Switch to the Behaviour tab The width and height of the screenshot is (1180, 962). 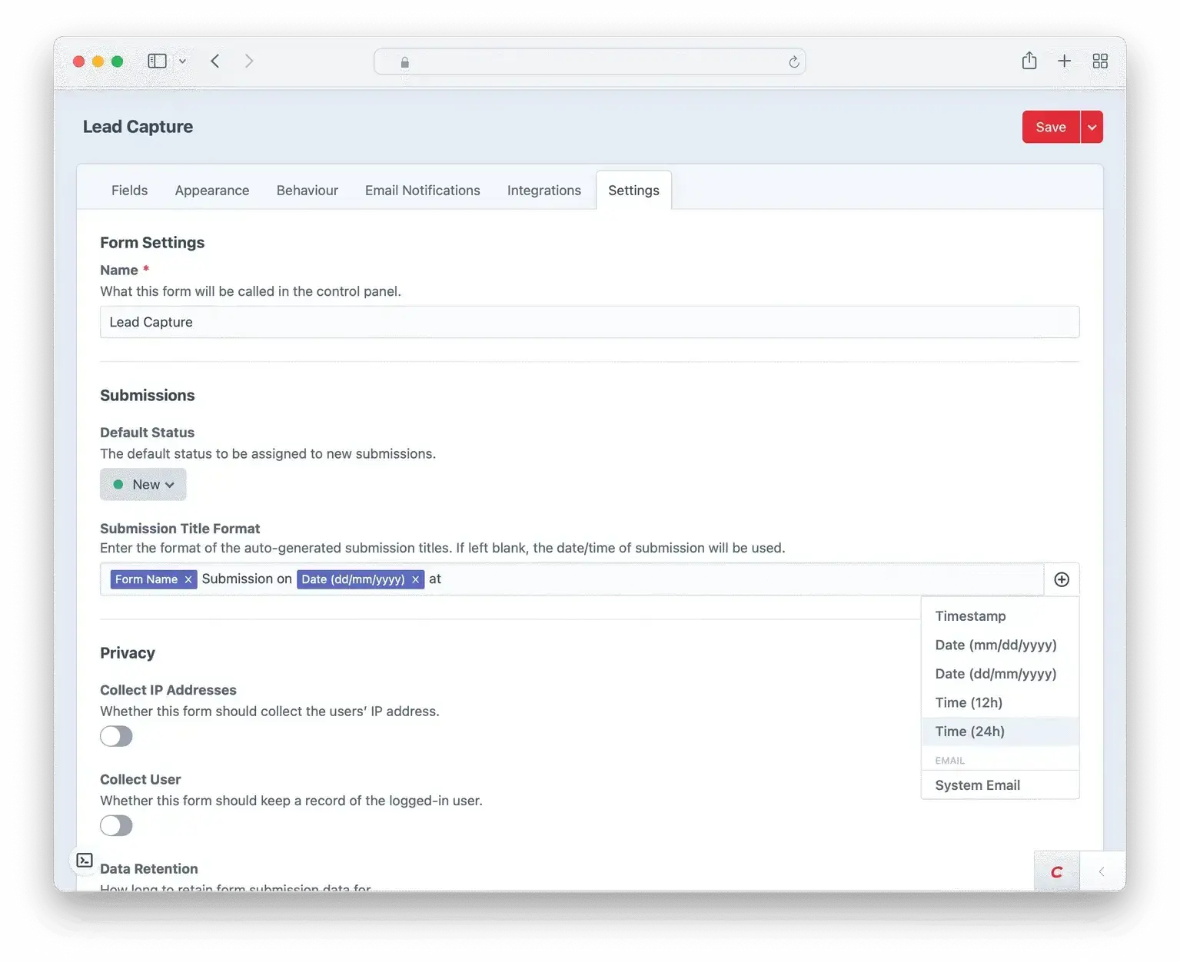coord(307,190)
